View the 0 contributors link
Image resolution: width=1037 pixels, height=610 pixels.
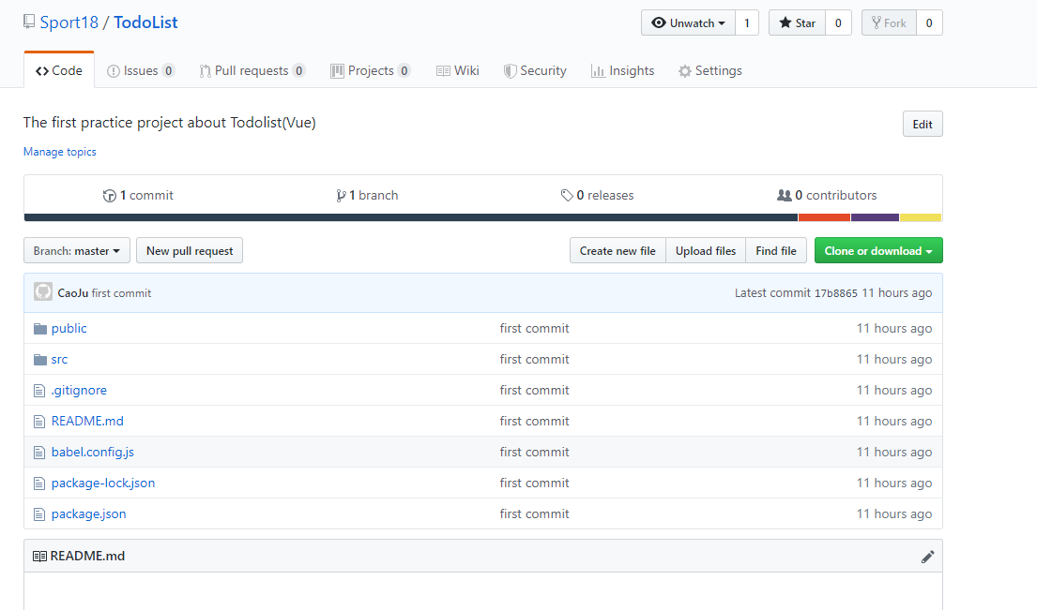827,196
